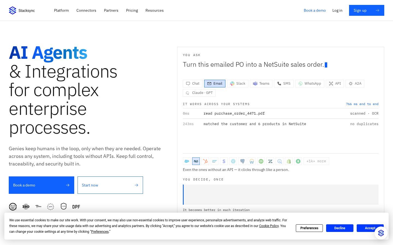Select the PostgreSQL elephant icon

[242, 161]
